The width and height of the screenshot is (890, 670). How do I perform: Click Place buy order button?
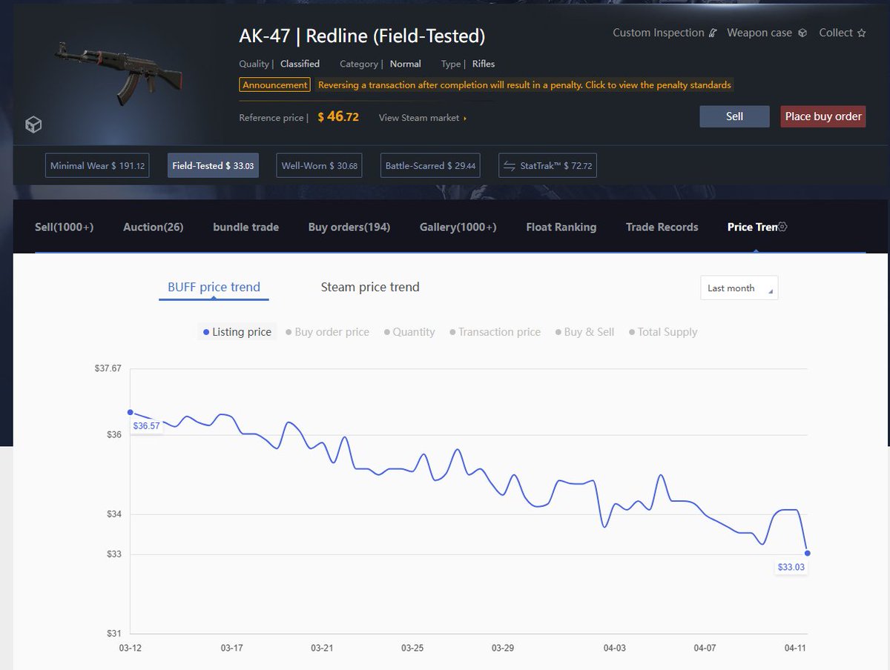tap(823, 116)
